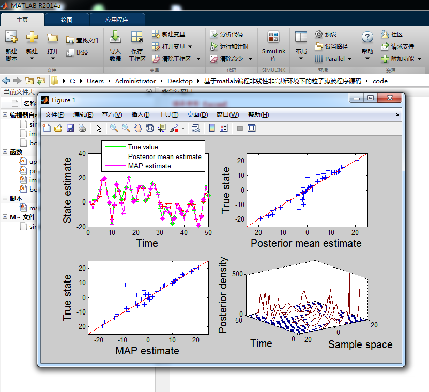
Task: Open the dropdown arrow next to 清除命令
Action: (251, 59)
